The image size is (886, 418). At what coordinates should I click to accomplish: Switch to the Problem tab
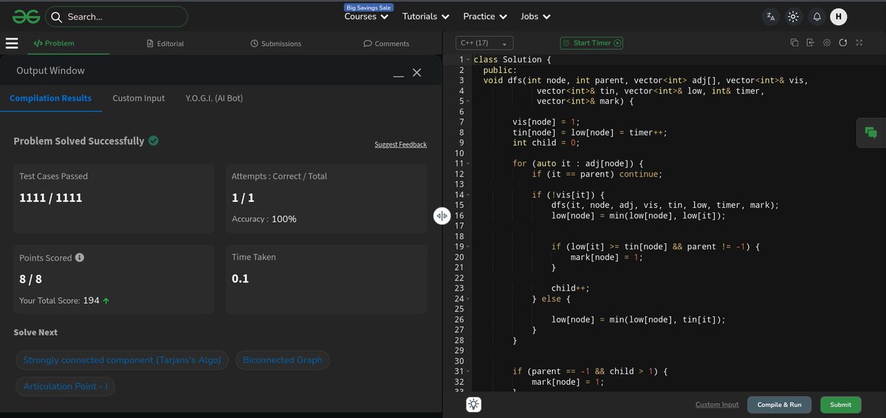(x=55, y=43)
